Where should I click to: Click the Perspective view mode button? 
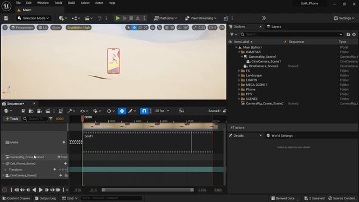click(22, 27)
